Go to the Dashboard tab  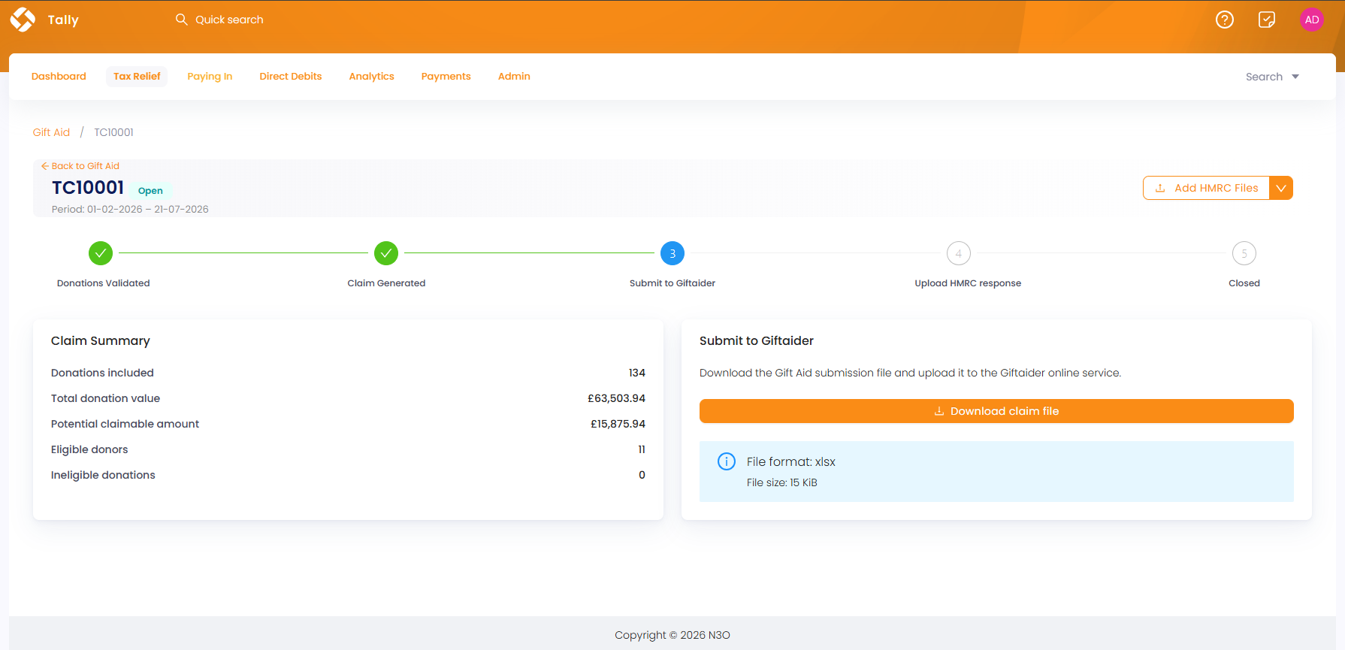pyautogui.click(x=59, y=76)
